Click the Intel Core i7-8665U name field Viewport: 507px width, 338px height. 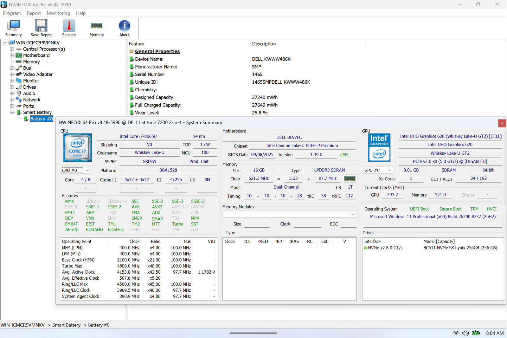(138, 136)
